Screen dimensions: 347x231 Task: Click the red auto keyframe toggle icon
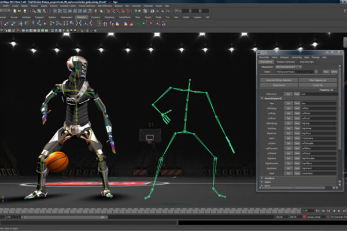(x=304, y=217)
